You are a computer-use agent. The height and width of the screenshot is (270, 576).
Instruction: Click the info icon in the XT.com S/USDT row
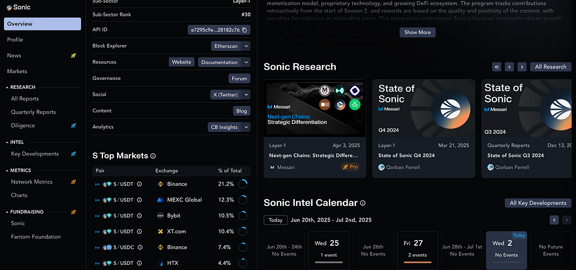click(x=139, y=231)
